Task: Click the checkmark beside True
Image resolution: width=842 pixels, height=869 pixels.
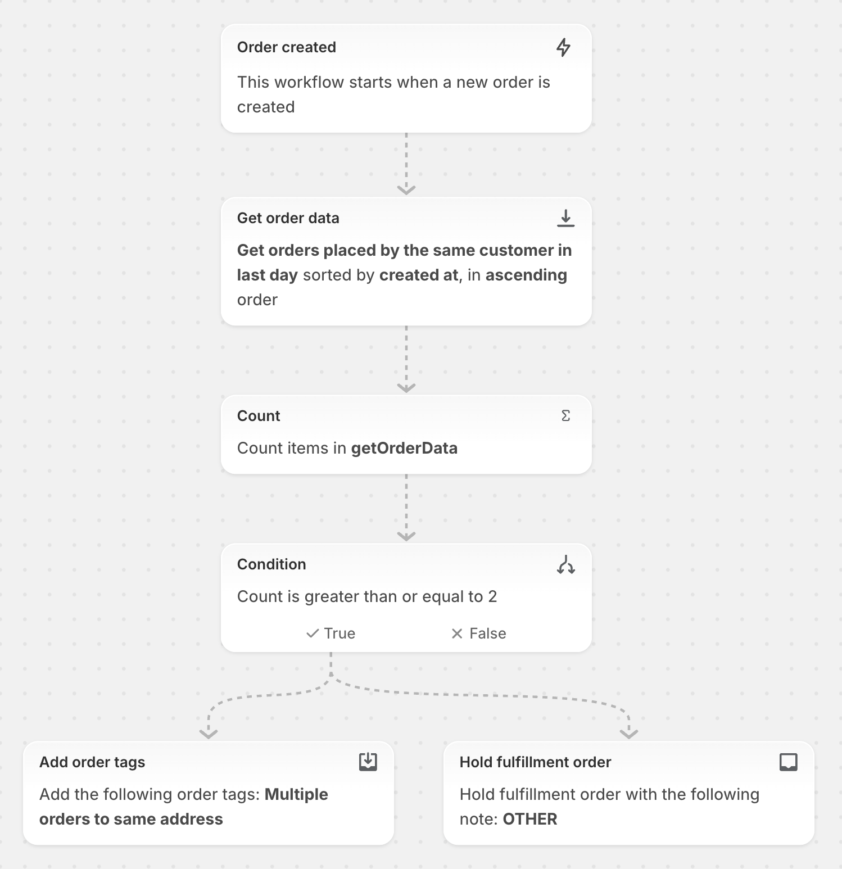Action: coord(313,633)
